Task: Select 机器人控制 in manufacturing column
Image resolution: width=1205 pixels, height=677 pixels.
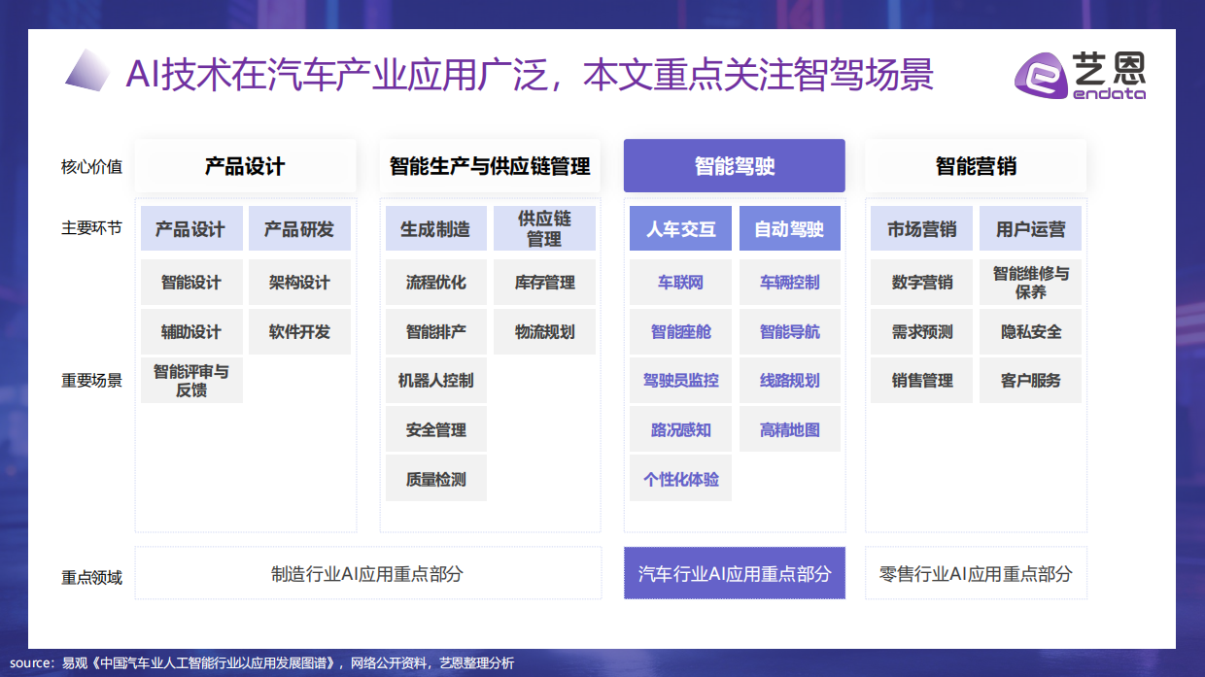Action: coord(435,381)
